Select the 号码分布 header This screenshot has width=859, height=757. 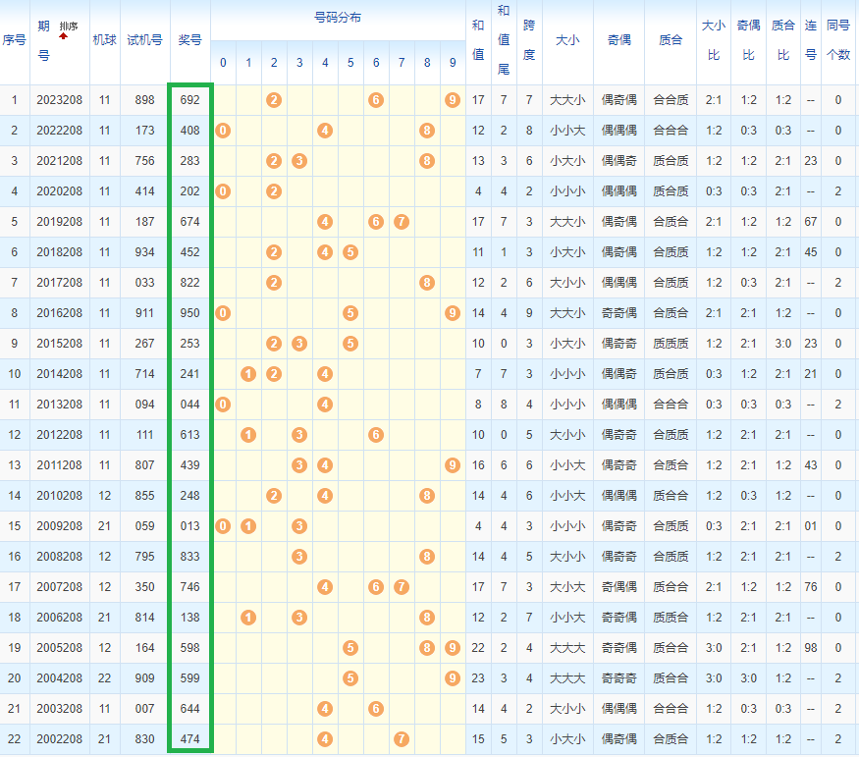pos(337,19)
